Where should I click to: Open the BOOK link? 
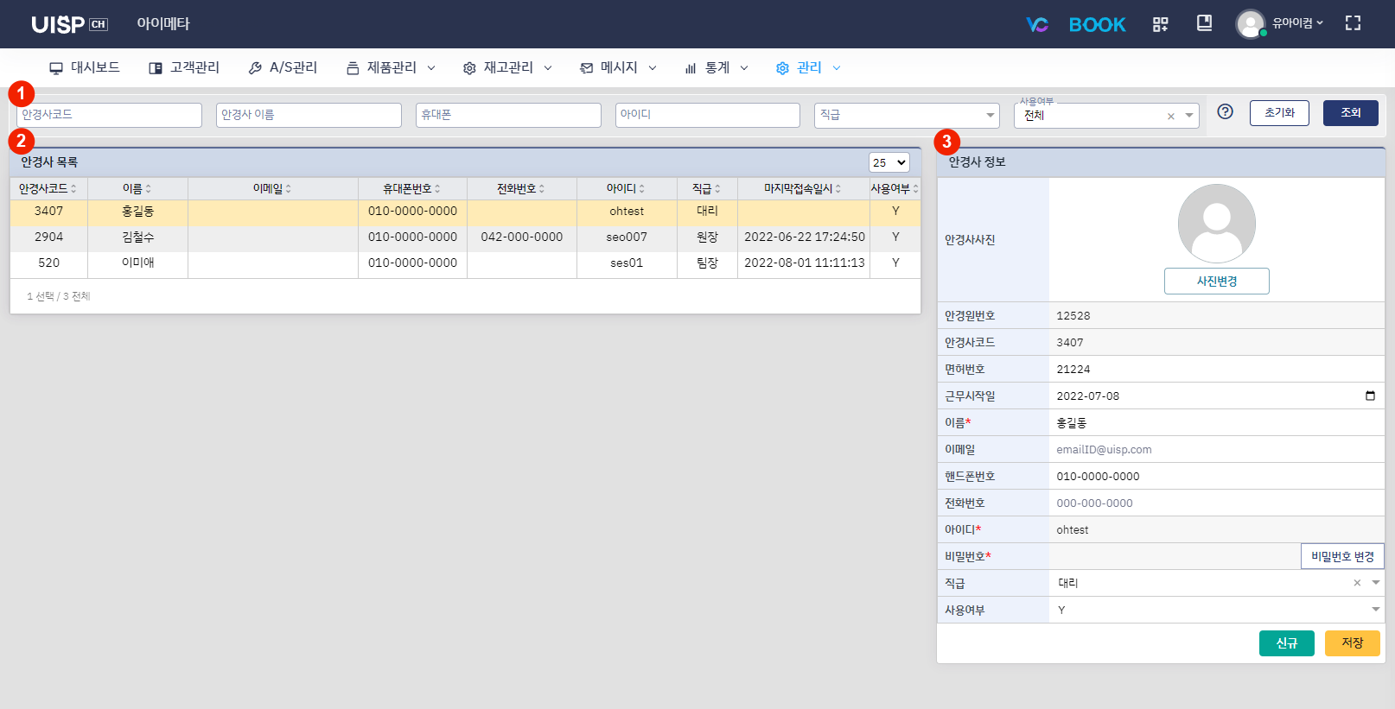pyautogui.click(x=1097, y=24)
